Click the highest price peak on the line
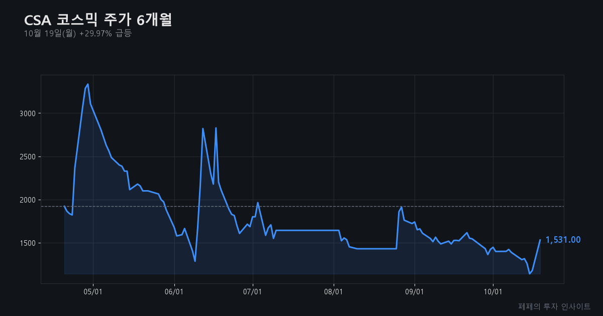This screenshot has width=603, height=316. tap(88, 84)
